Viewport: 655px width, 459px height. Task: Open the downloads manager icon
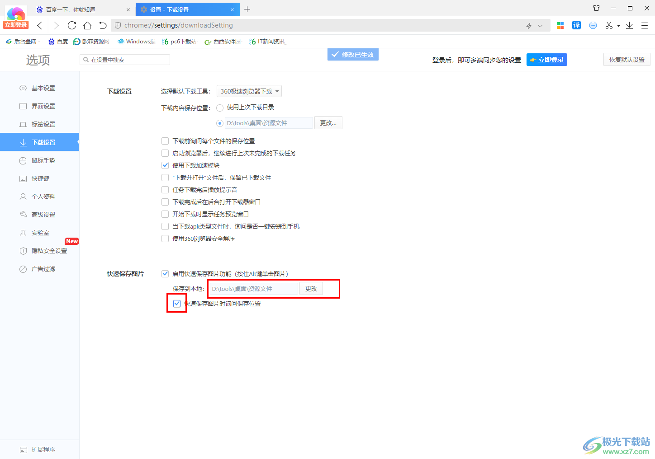click(629, 25)
